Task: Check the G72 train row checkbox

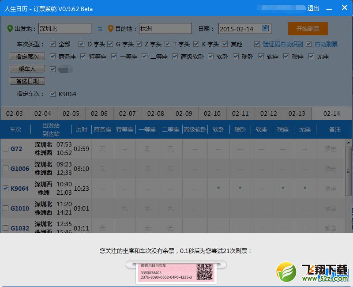Action: [6, 149]
